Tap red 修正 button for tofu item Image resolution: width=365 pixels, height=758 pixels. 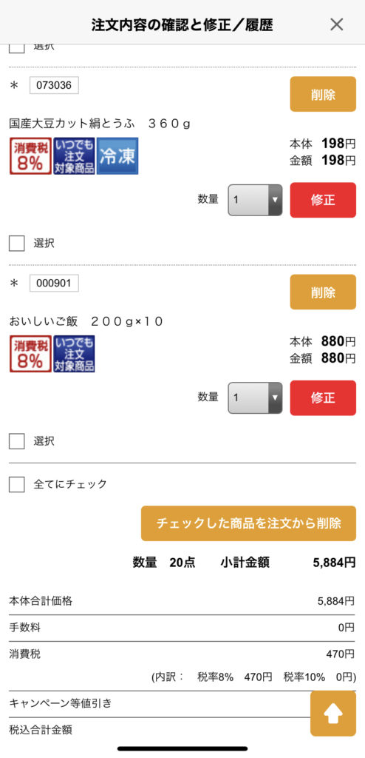(323, 200)
